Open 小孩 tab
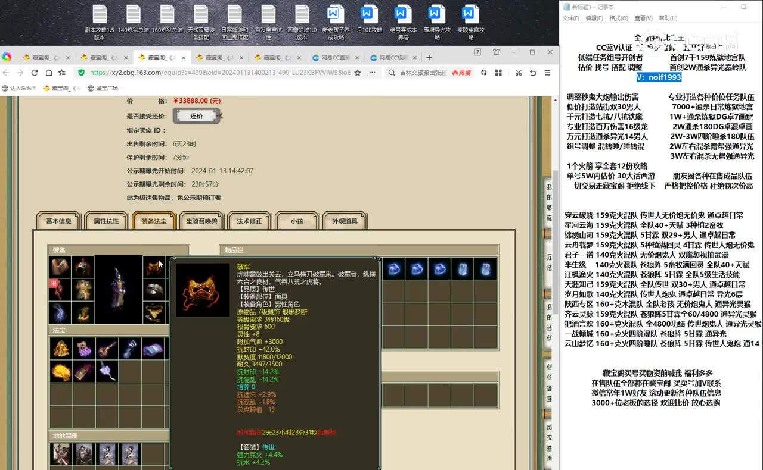 [x=297, y=221]
